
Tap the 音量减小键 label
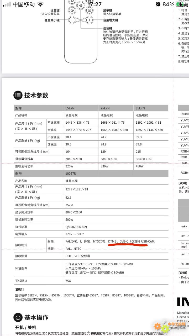click(52, 20)
